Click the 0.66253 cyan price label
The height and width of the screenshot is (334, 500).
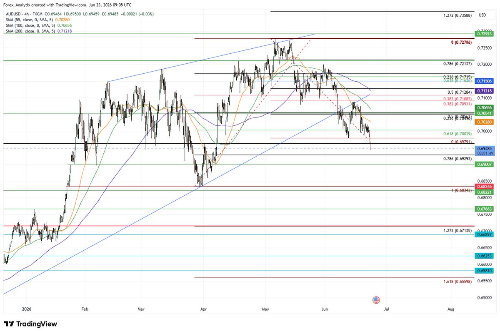(485, 256)
